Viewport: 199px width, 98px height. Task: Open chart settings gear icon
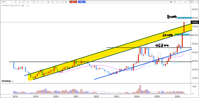[48, 2]
